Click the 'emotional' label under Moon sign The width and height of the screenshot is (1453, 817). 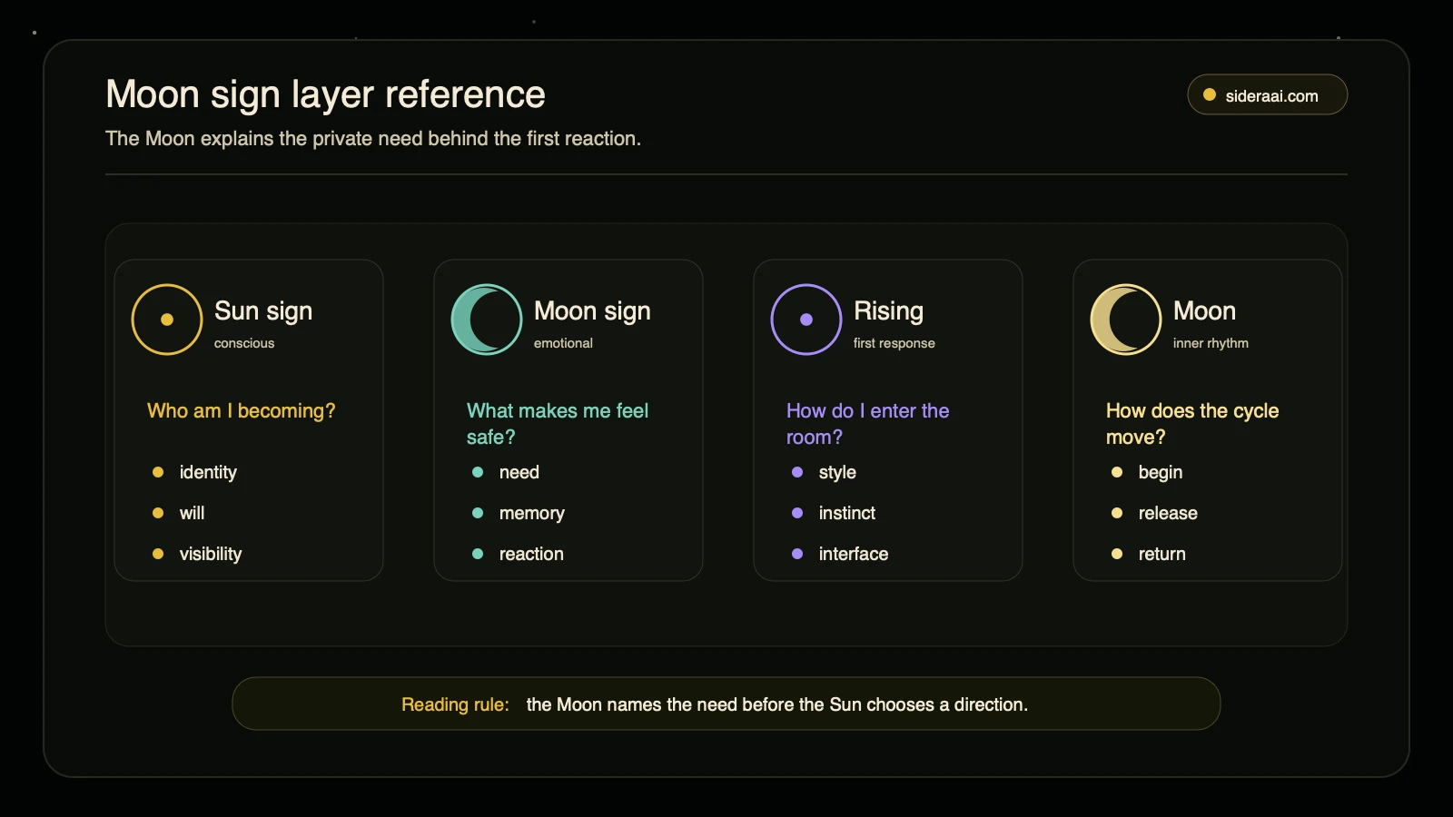[563, 343]
